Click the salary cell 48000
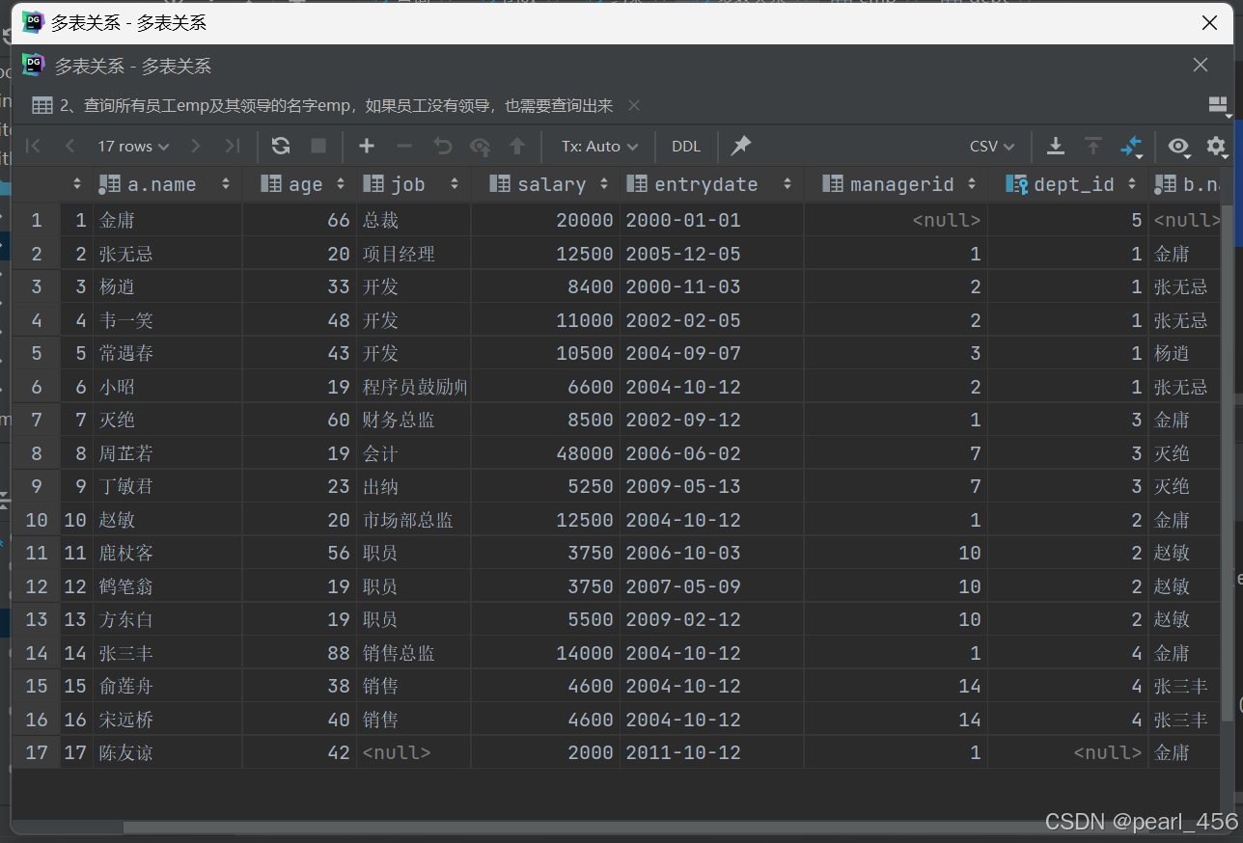 tap(545, 453)
